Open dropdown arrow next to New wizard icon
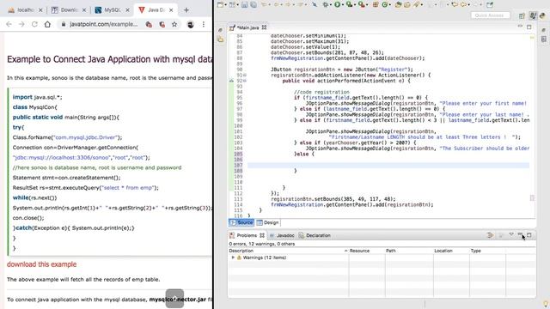 (225, 4)
